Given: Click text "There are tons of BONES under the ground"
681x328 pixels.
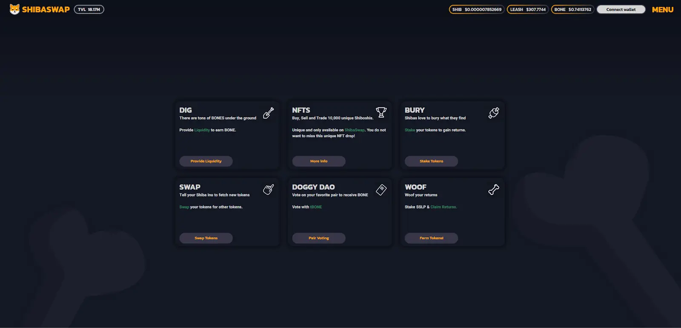Looking at the screenshot, I should point(218,118).
